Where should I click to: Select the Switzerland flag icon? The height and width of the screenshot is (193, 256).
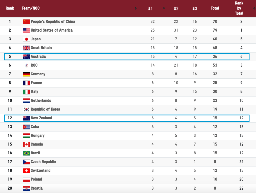pos(27,171)
